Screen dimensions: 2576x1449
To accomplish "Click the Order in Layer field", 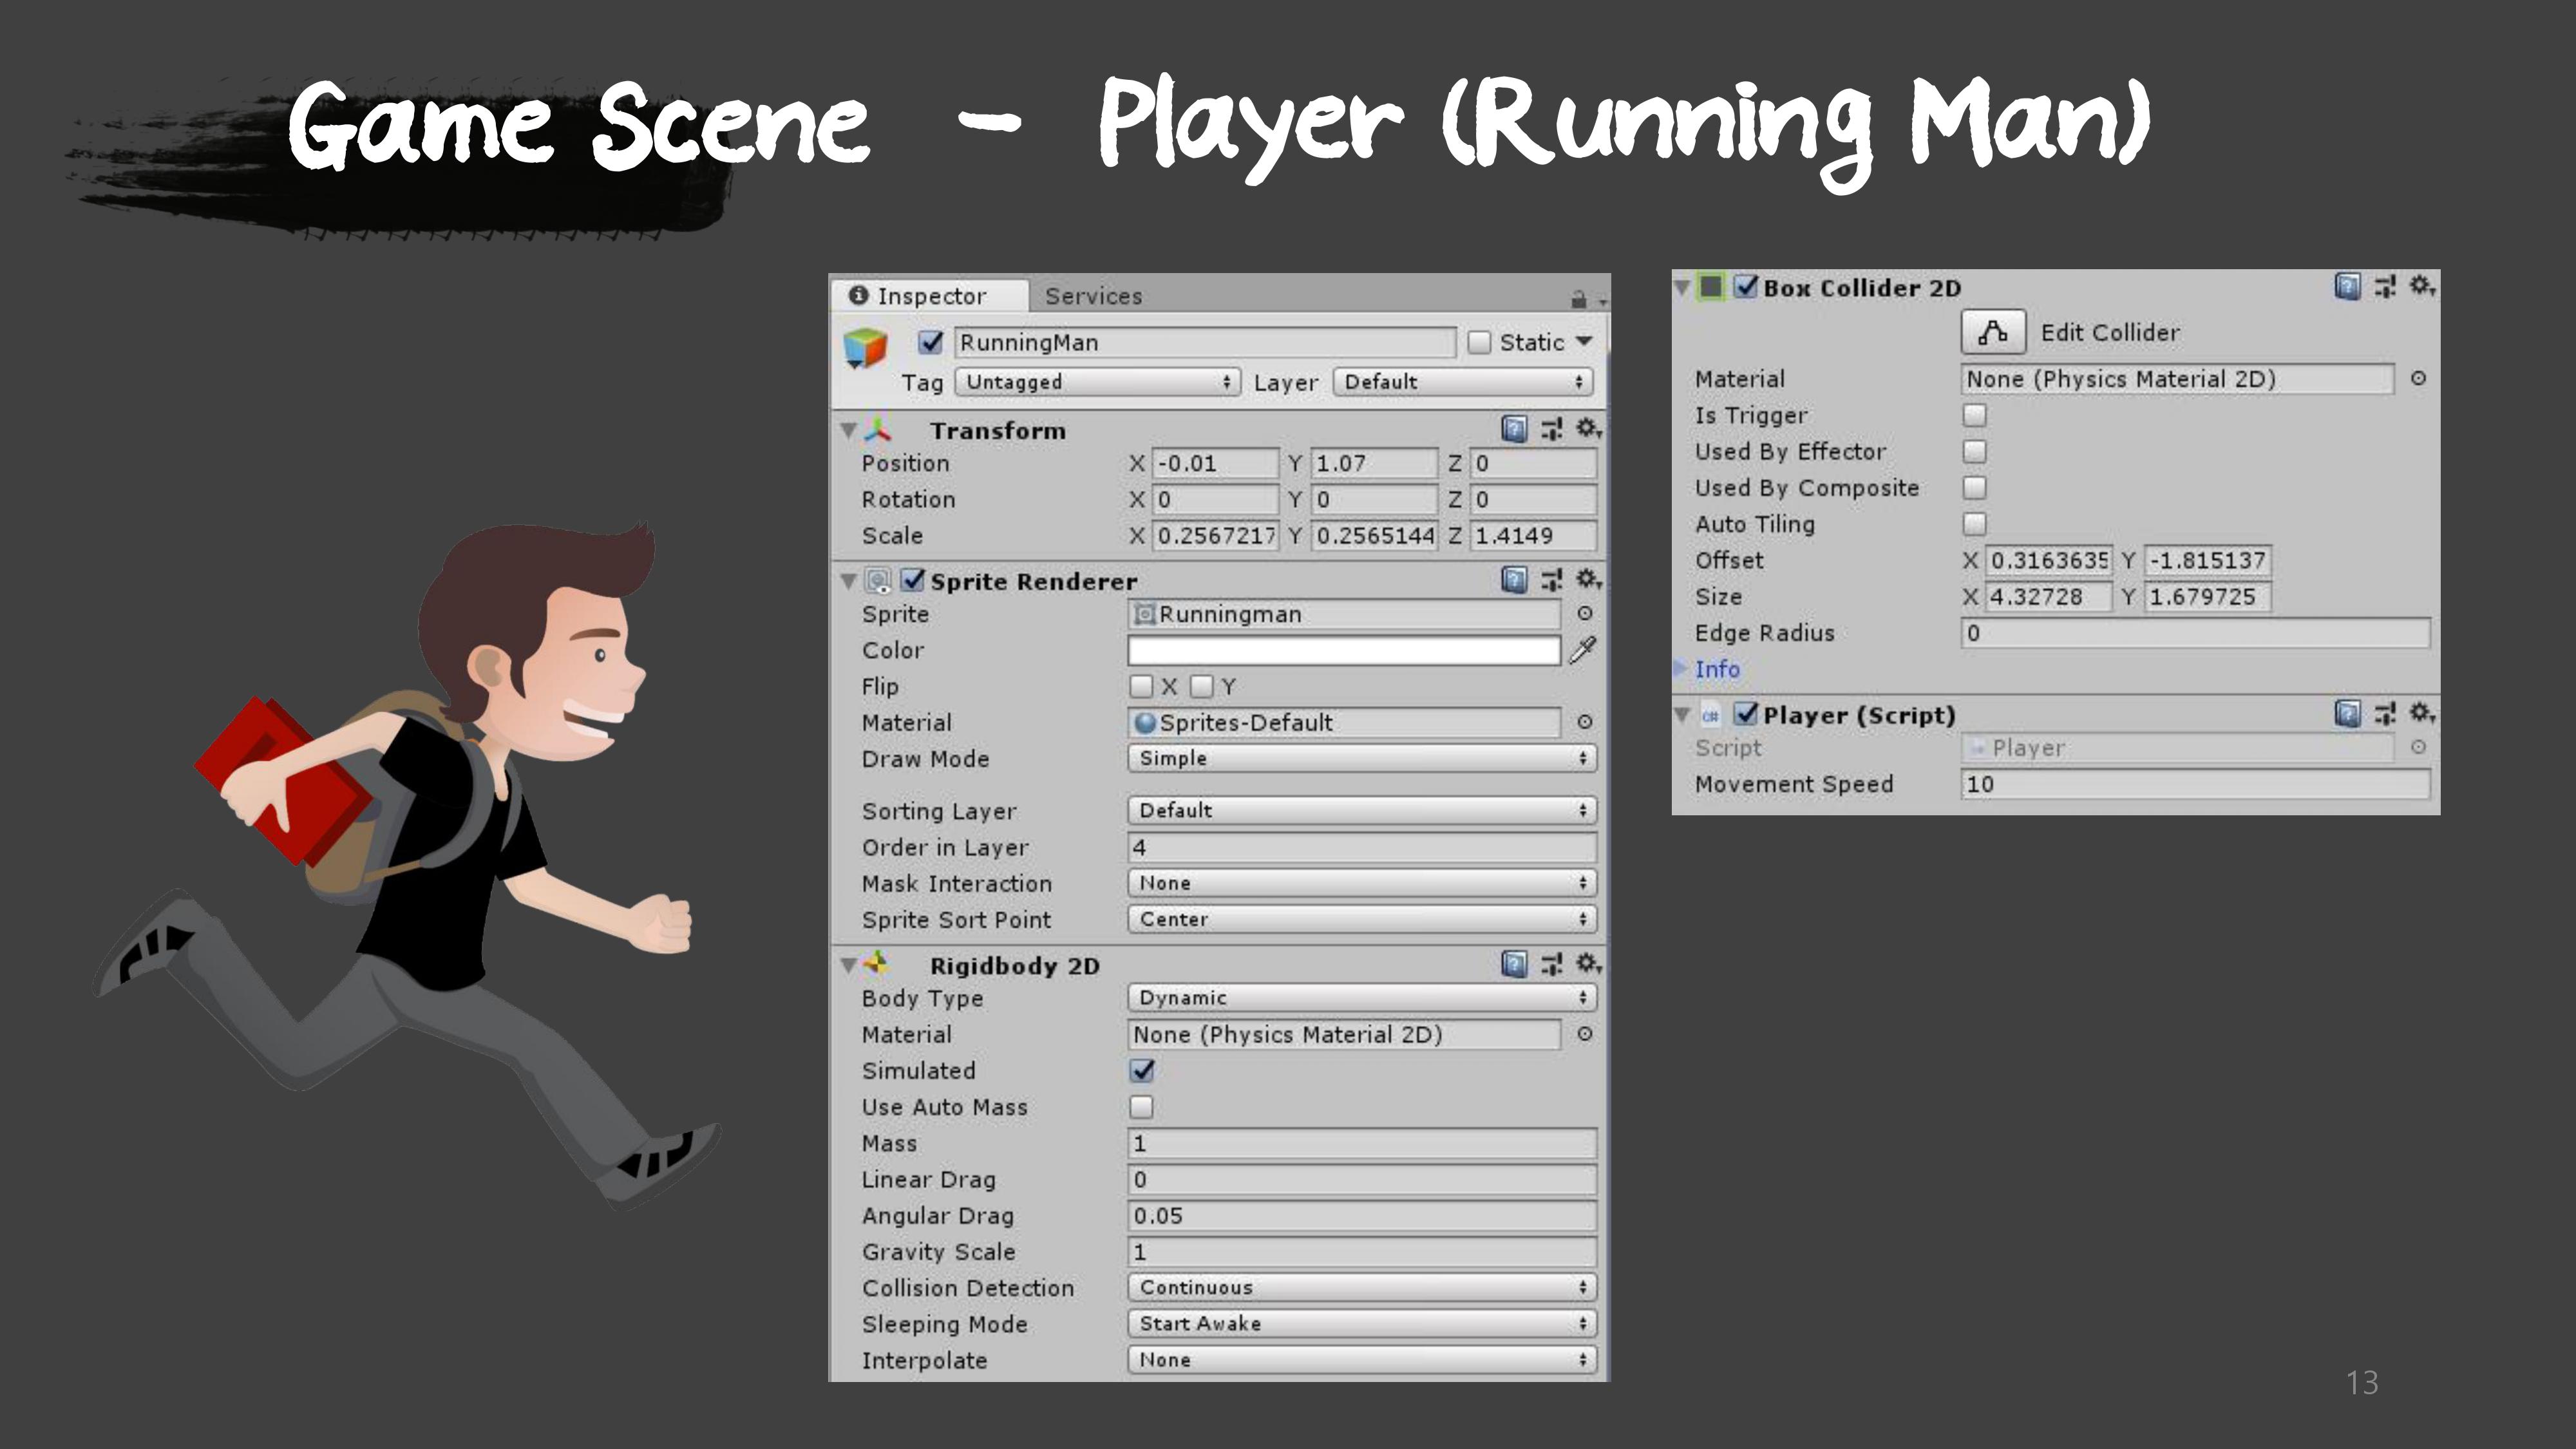I will (x=1362, y=847).
